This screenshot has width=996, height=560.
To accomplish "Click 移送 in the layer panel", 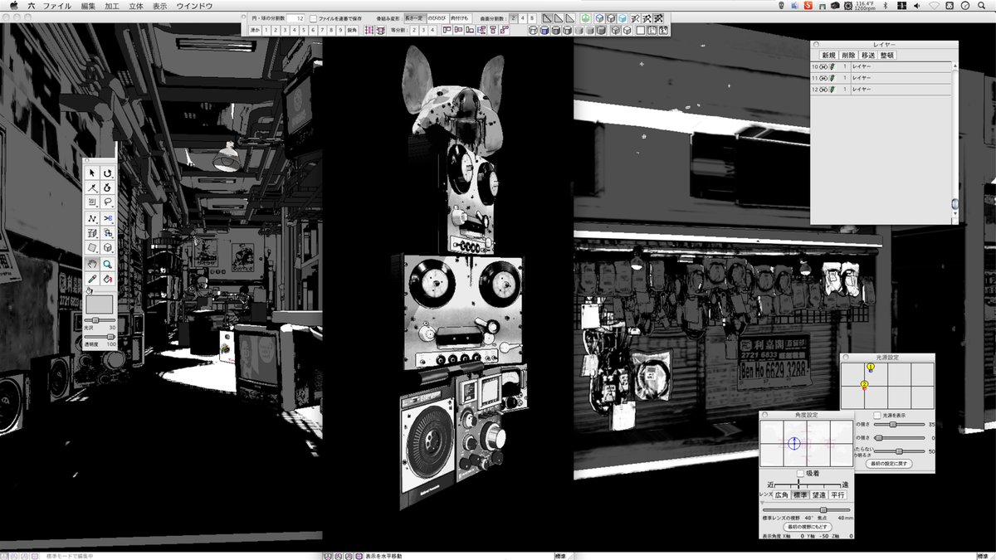I will tap(868, 55).
